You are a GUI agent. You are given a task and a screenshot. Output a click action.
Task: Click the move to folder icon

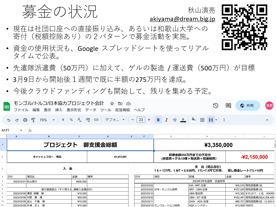point(120,103)
